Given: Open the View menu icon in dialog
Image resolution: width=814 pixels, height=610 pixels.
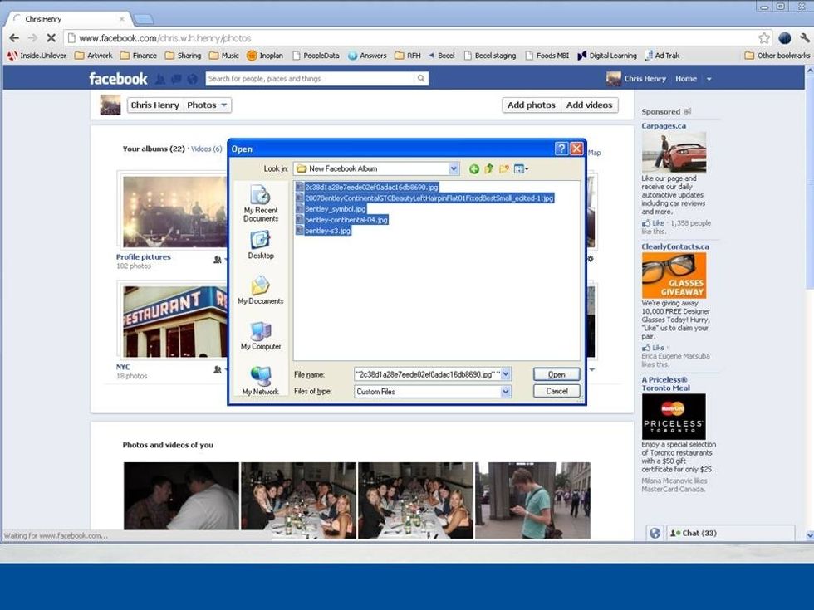Looking at the screenshot, I should point(520,168).
